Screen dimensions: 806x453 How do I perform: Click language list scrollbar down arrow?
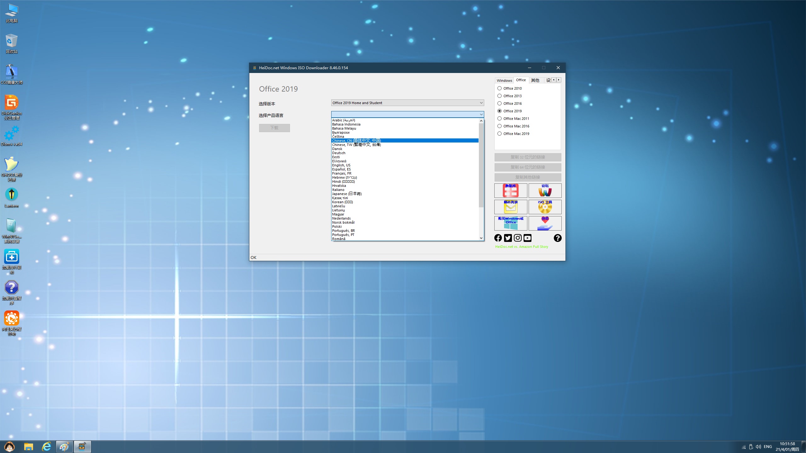click(481, 238)
